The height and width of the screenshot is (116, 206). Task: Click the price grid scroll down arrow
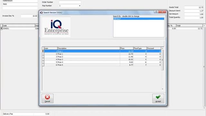163,89
